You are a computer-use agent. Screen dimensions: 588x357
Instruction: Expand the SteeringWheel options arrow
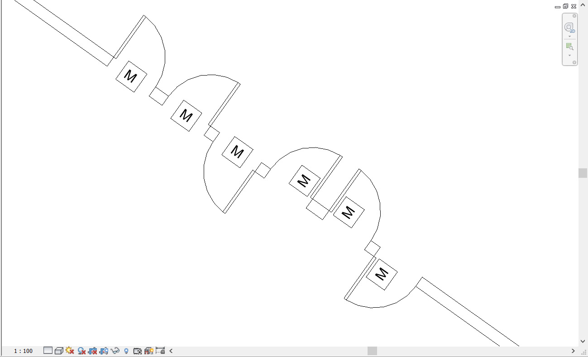click(x=569, y=36)
